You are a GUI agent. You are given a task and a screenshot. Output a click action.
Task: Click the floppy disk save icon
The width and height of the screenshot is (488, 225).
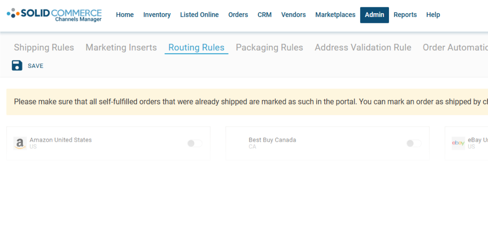tap(17, 65)
